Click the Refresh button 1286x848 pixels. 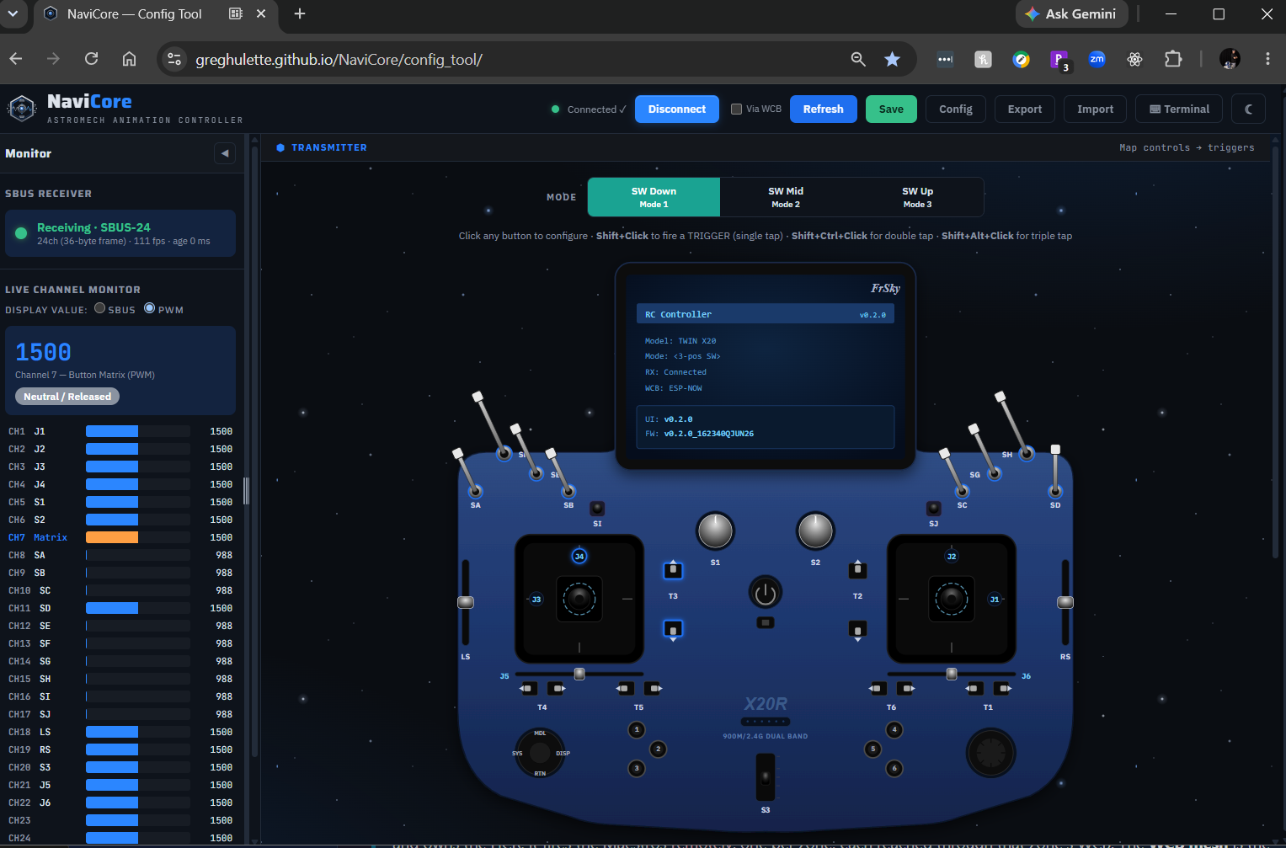(x=824, y=109)
